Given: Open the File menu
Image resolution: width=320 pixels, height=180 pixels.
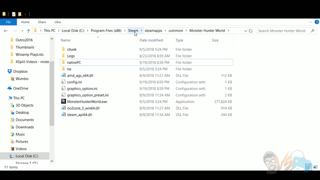Looking at the screenshot, I should tap(8, 22).
